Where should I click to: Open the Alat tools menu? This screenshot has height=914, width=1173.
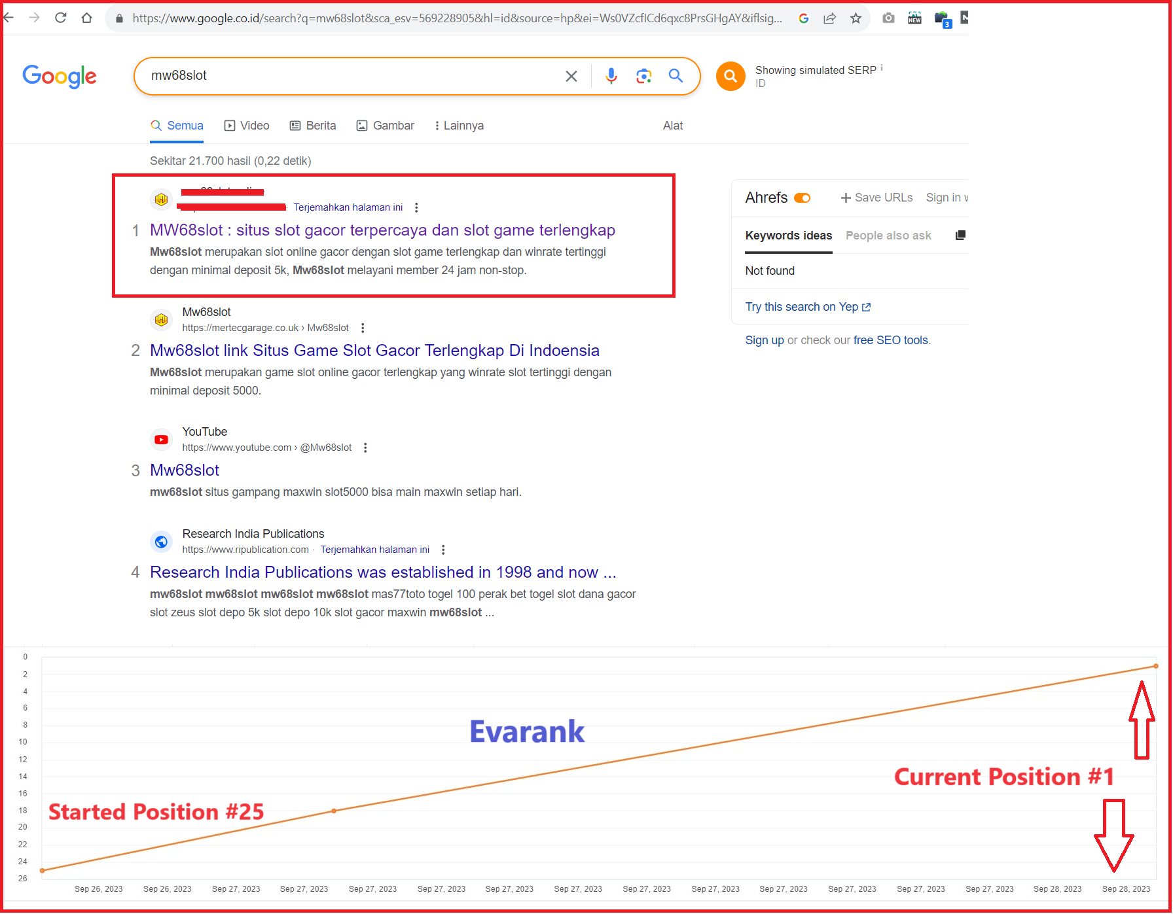click(x=673, y=126)
